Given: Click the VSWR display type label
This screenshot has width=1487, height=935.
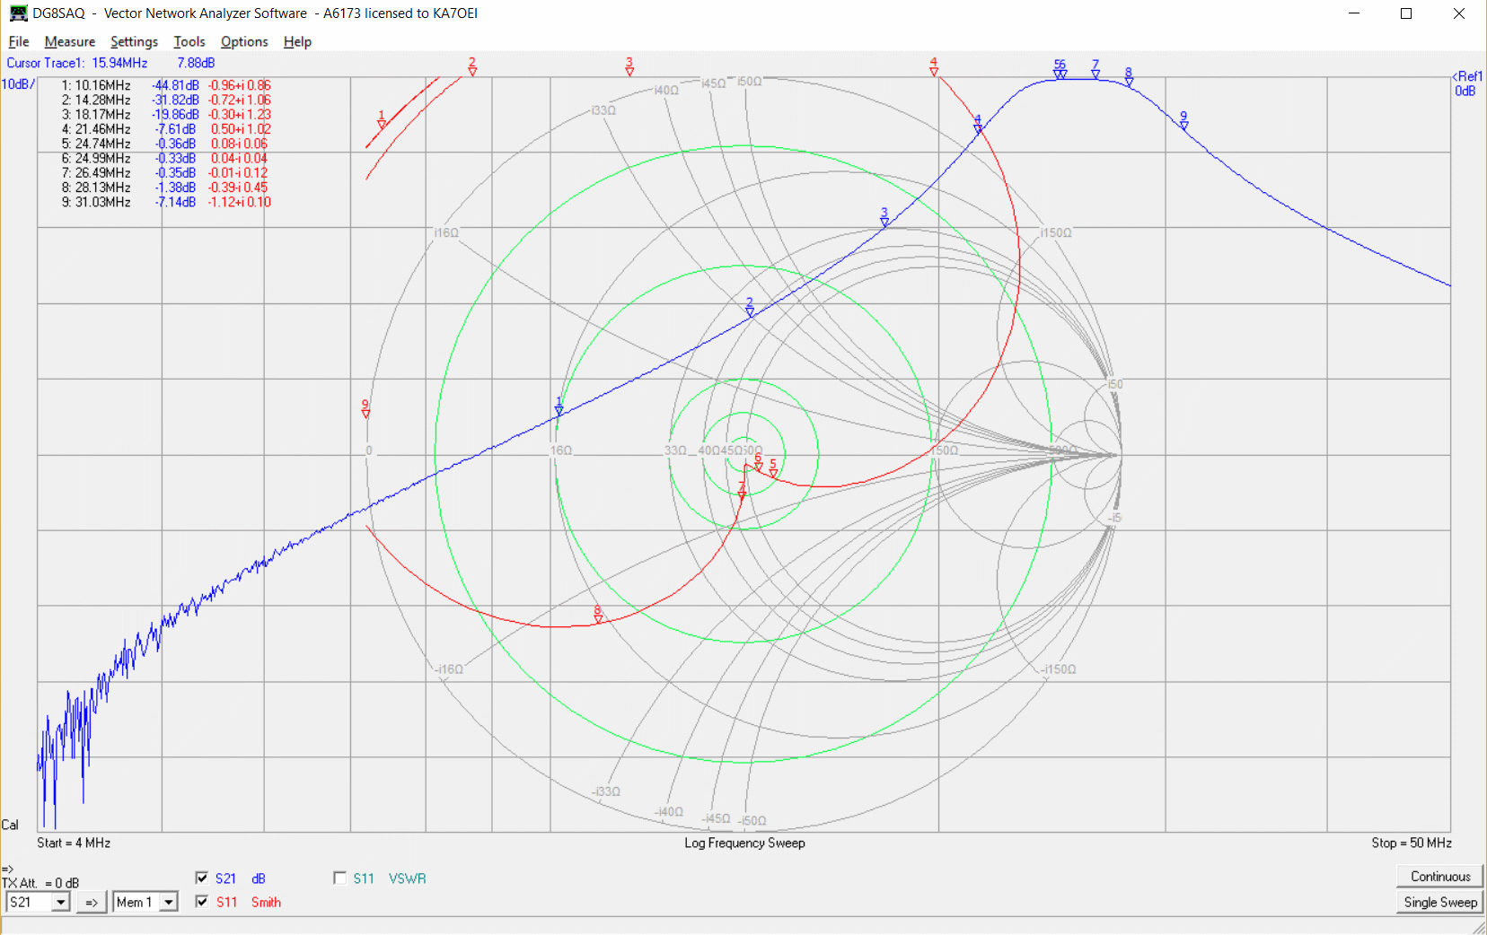Looking at the screenshot, I should (x=408, y=878).
